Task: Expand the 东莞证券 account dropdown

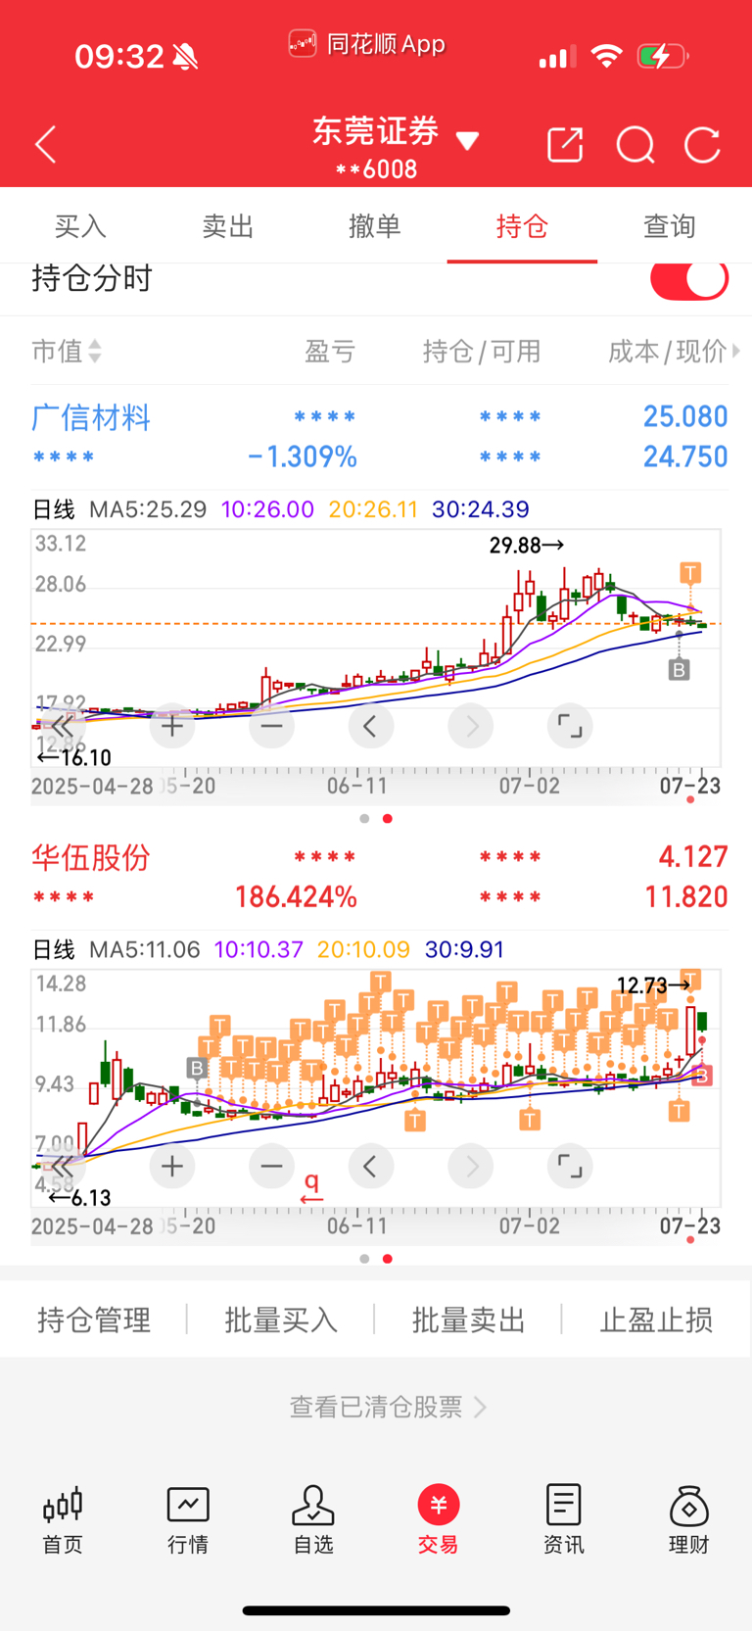Action: (x=468, y=142)
